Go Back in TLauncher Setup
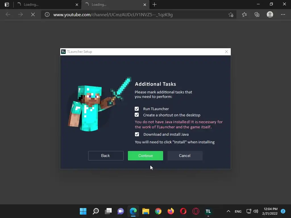The image size is (291, 218). [x=106, y=156]
